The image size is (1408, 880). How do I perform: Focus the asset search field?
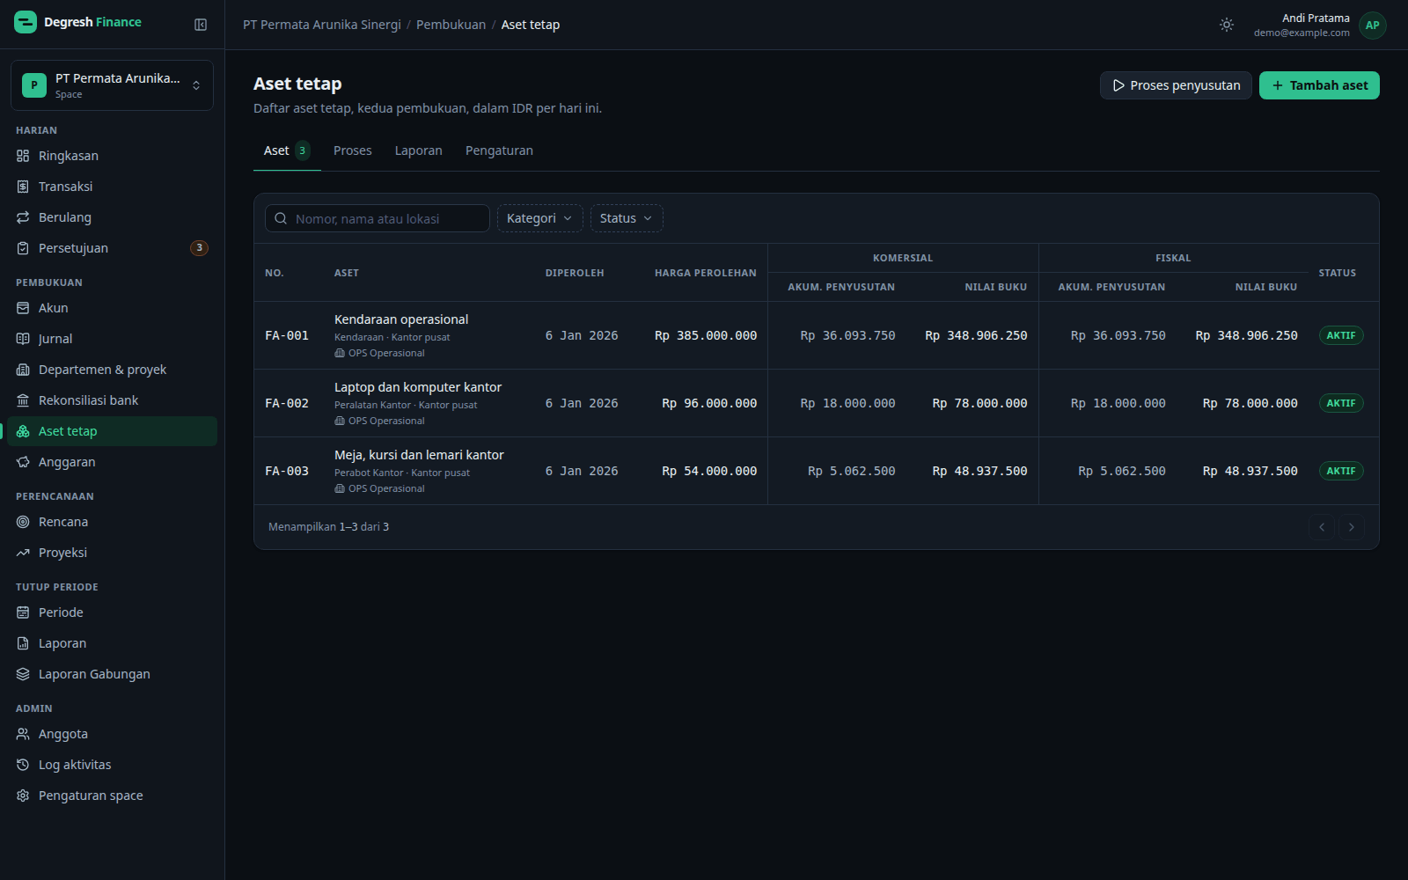click(x=378, y=218)
